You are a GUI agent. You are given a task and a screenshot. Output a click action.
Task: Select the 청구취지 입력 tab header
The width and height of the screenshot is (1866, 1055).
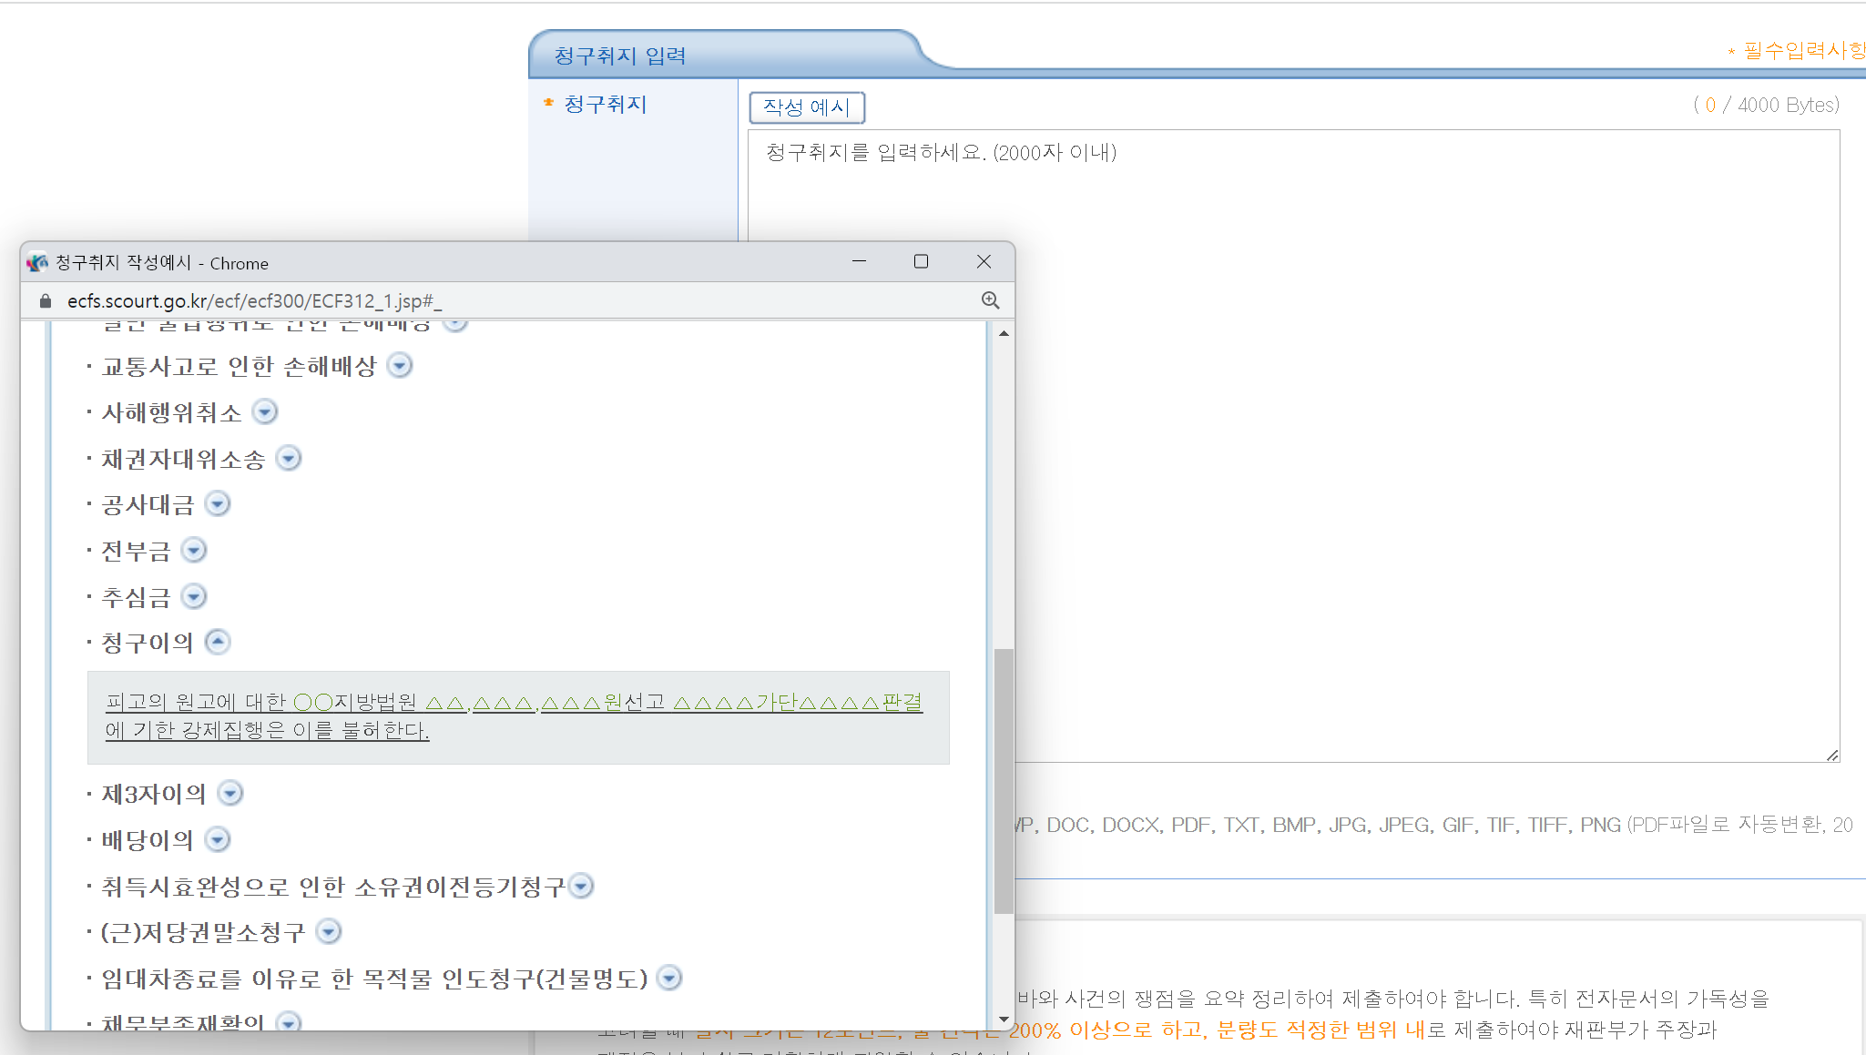(620, 56)
